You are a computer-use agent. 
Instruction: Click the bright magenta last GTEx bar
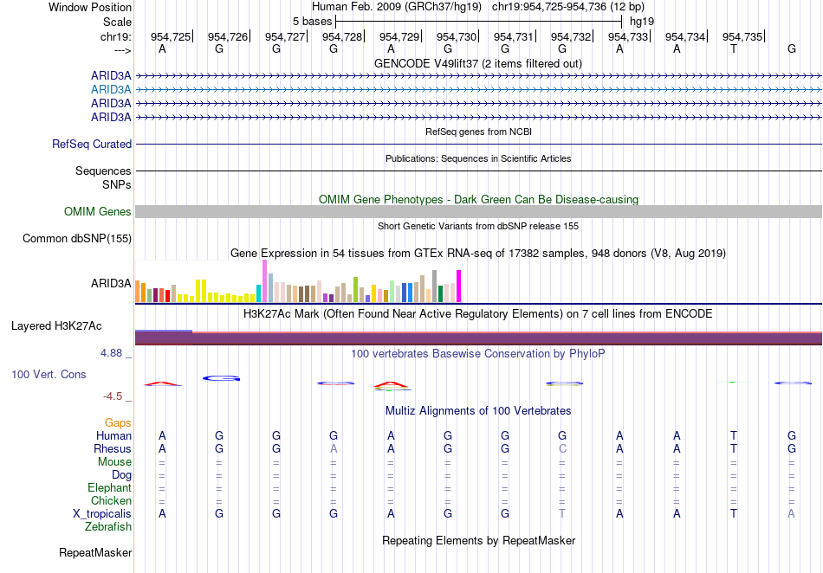tap(459, 286)
